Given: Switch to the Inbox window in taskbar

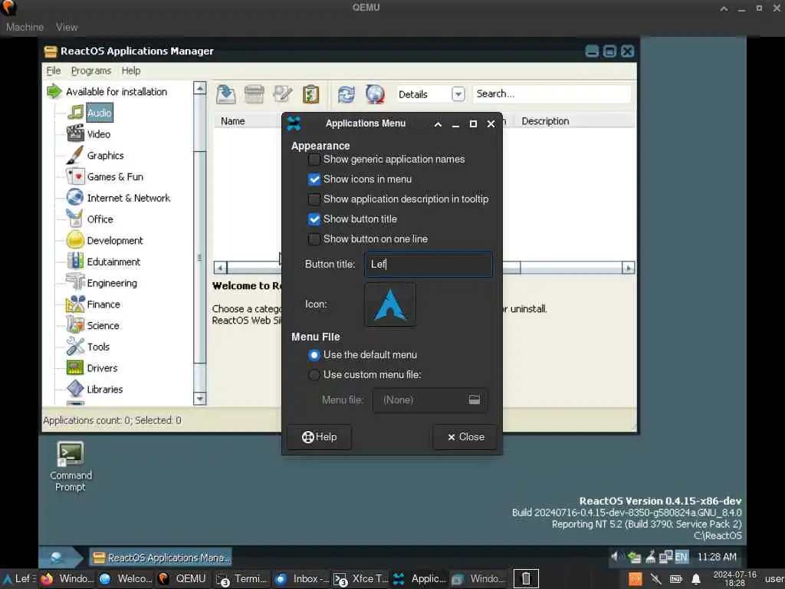Looking at the screenshot, I should 302,579.
